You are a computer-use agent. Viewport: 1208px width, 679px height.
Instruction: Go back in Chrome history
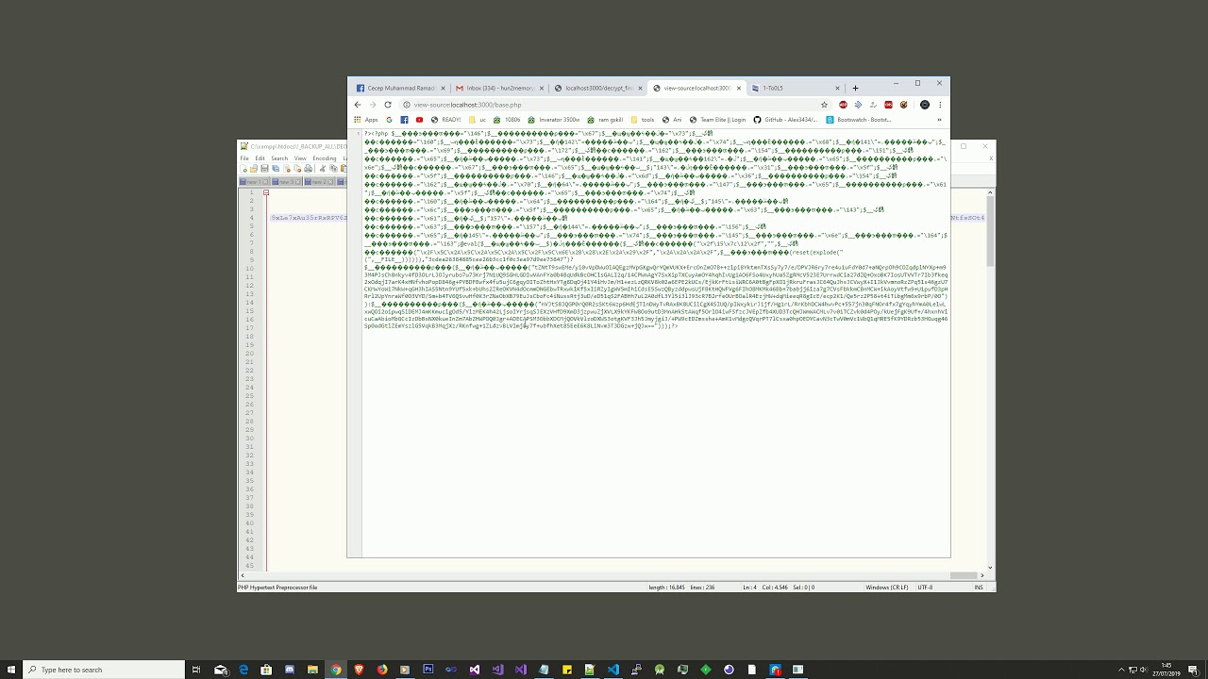[x=358, y=105]
